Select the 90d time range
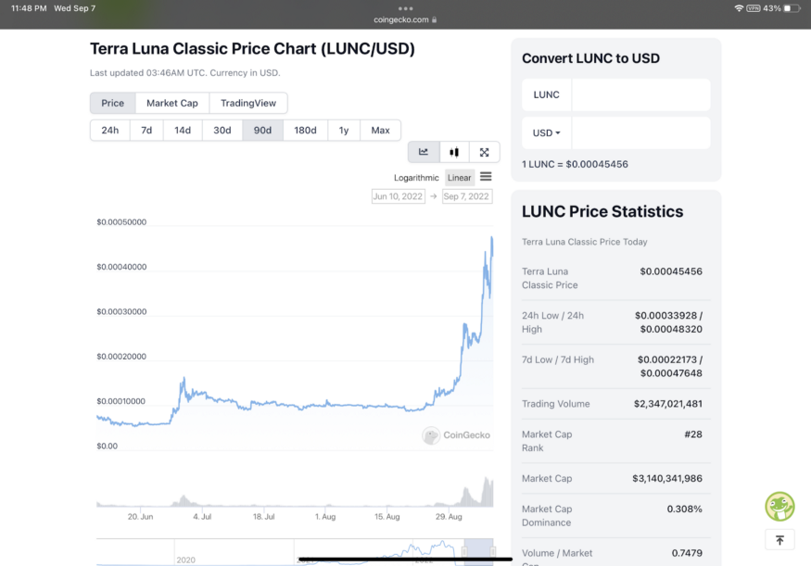The width and height of the screenshot is (811, 566). click(x=262, y=131)
